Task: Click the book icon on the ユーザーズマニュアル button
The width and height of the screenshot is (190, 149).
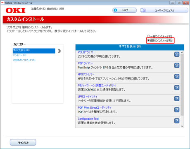Action: (143, 10)
